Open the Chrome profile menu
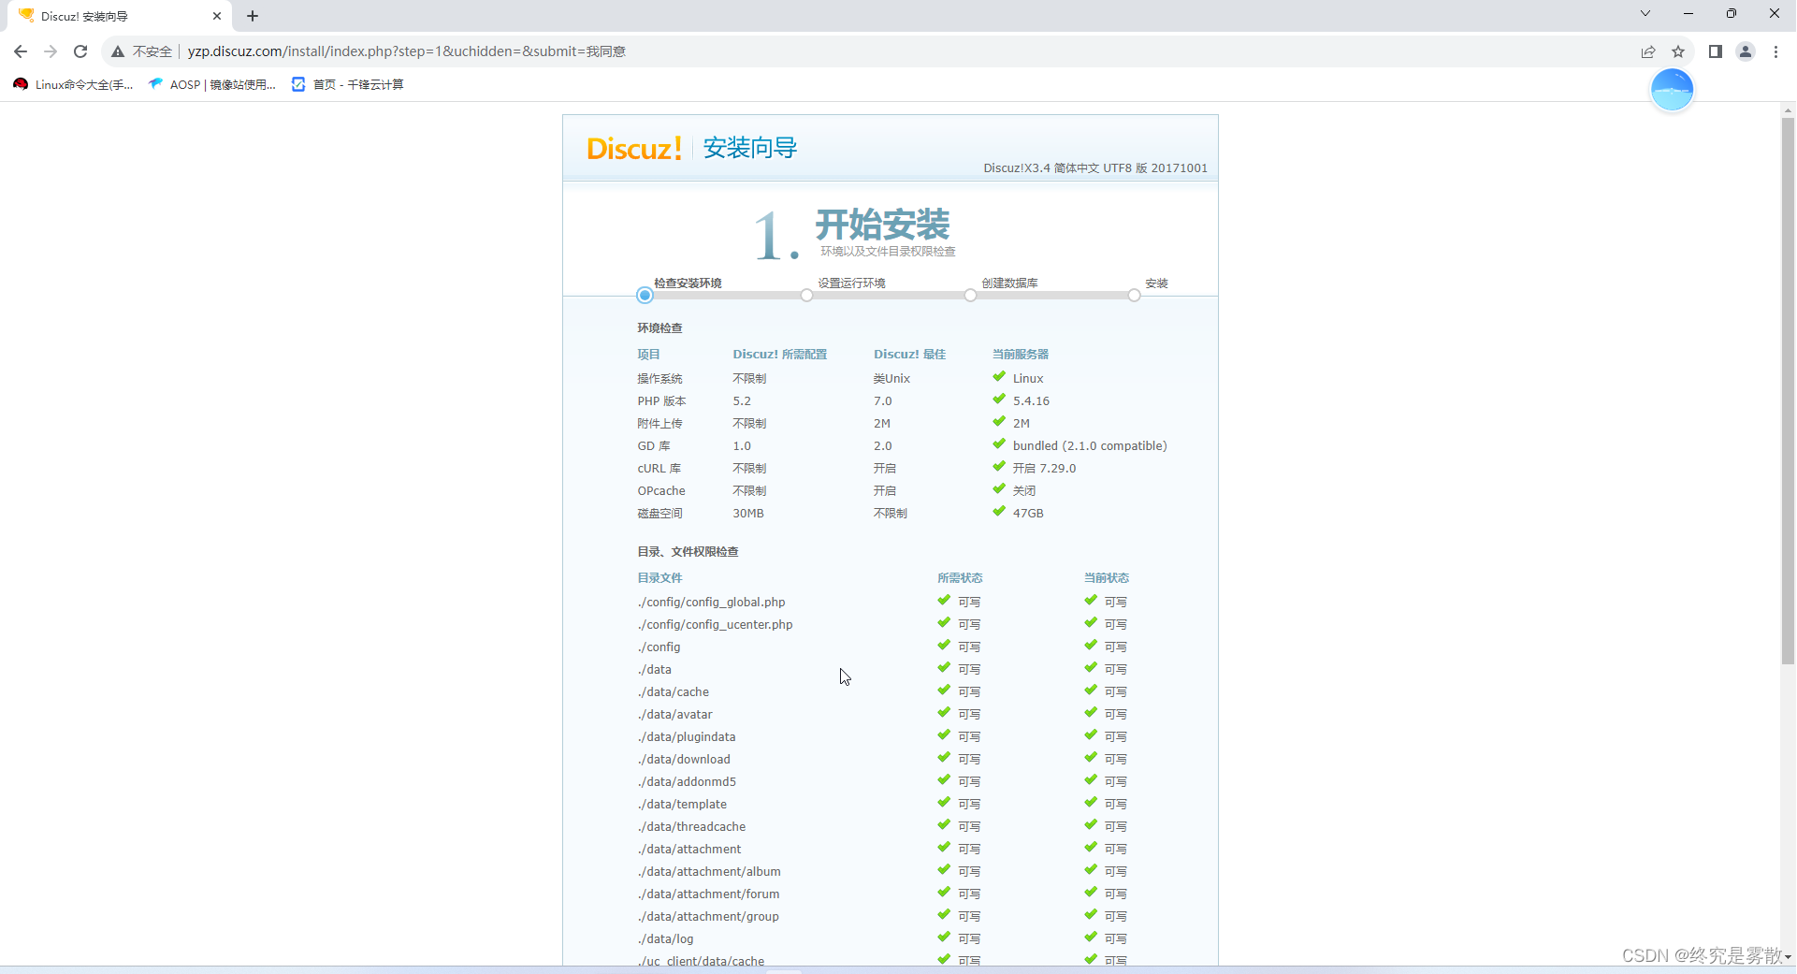 point(1746,51)
